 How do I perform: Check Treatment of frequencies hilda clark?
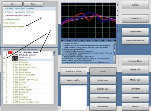coord(4,16)
